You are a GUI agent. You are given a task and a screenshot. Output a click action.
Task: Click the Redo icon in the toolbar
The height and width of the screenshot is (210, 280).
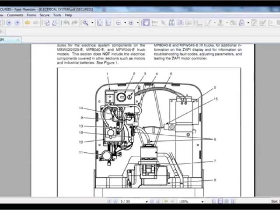point(75,23)
